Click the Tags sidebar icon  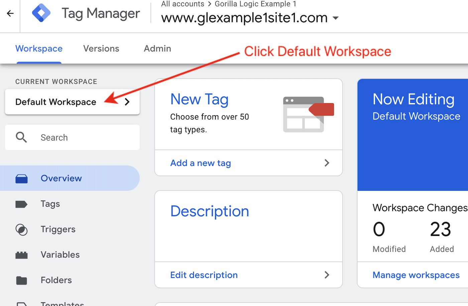[x=21, y=204]
